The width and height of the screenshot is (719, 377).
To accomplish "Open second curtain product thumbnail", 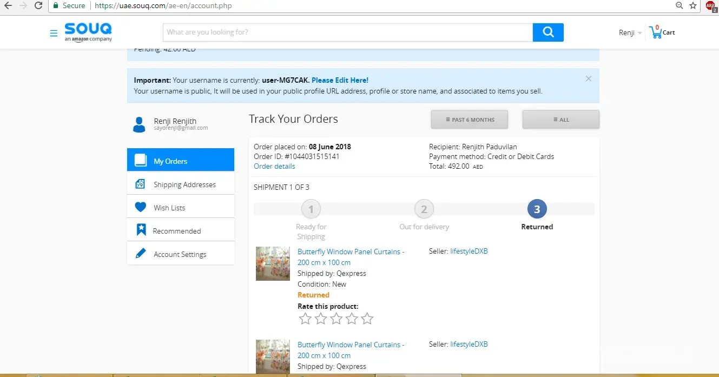I will click(x=273, y=356).
